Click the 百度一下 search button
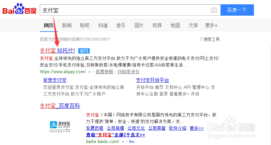Viewport: 271px width, 145px height. [237, 10]
